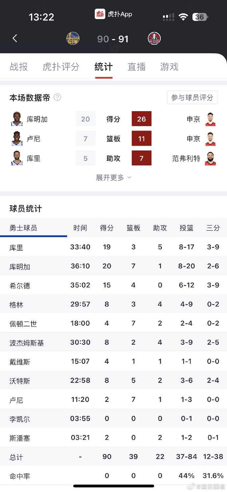Tap the Warriors GSW team logo
The height and width of the screenshot is (492, 227).
tap(73, 38)
